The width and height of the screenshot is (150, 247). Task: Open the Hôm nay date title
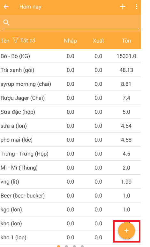[30, 7]
